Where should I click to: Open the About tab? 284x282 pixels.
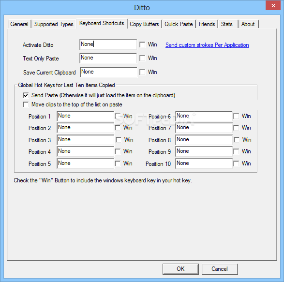click(248, 24)
